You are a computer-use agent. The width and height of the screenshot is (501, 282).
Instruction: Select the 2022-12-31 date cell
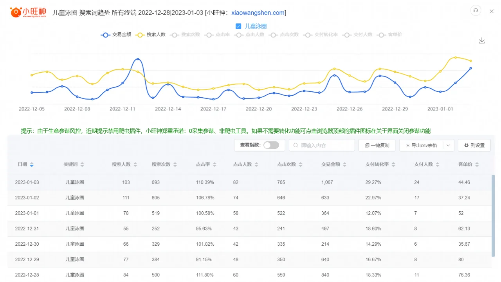[27, 228]
